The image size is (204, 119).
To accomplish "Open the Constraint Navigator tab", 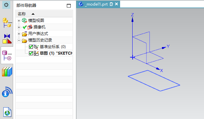I will [7, 39].
